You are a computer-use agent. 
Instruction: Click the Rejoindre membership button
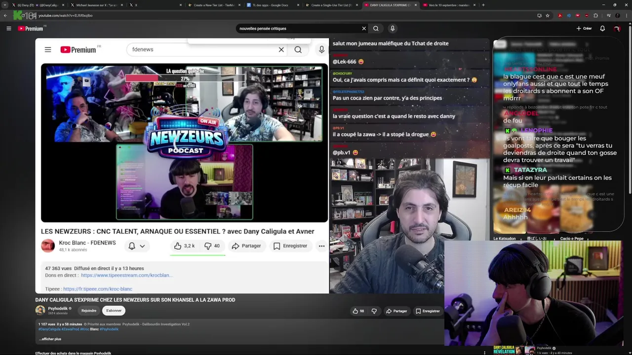point(89,311)
